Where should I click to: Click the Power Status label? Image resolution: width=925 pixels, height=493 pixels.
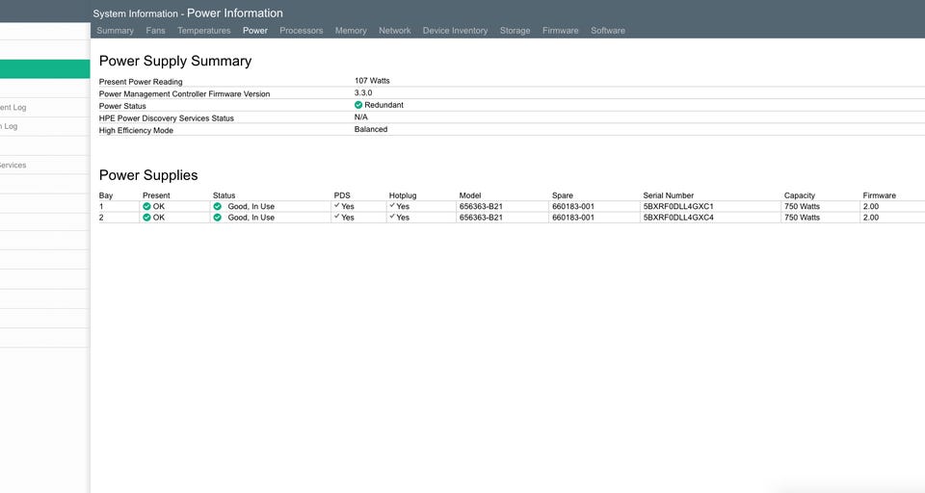[122, 106]
